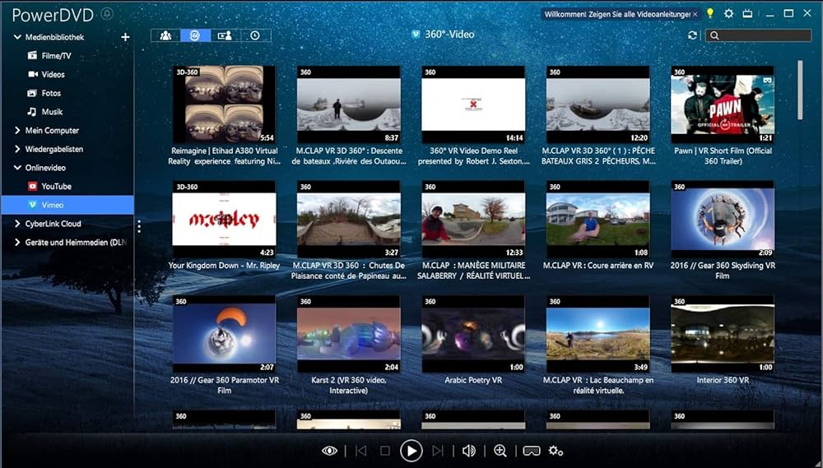This screenshot has height=468, width=823.
Task: Start playback with the Play button
Action: point(411,451)
